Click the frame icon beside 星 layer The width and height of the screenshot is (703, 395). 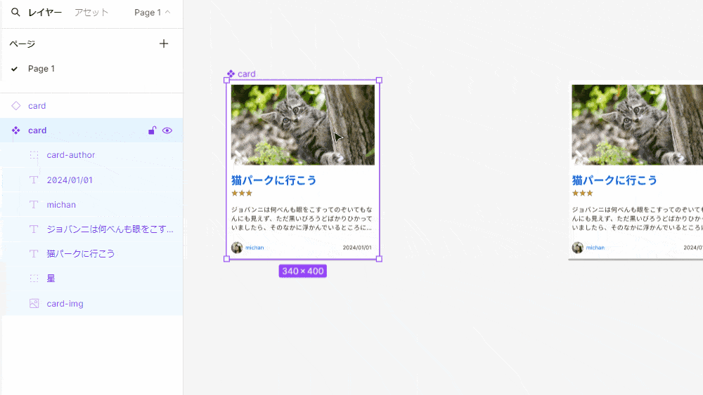34,279
